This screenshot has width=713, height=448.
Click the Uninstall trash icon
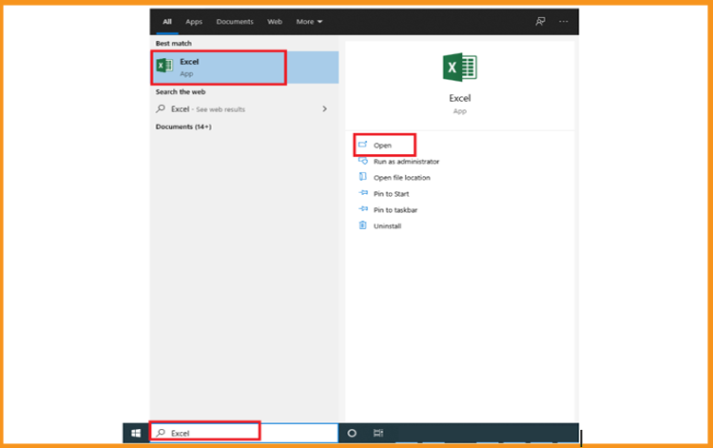point(362,225)
